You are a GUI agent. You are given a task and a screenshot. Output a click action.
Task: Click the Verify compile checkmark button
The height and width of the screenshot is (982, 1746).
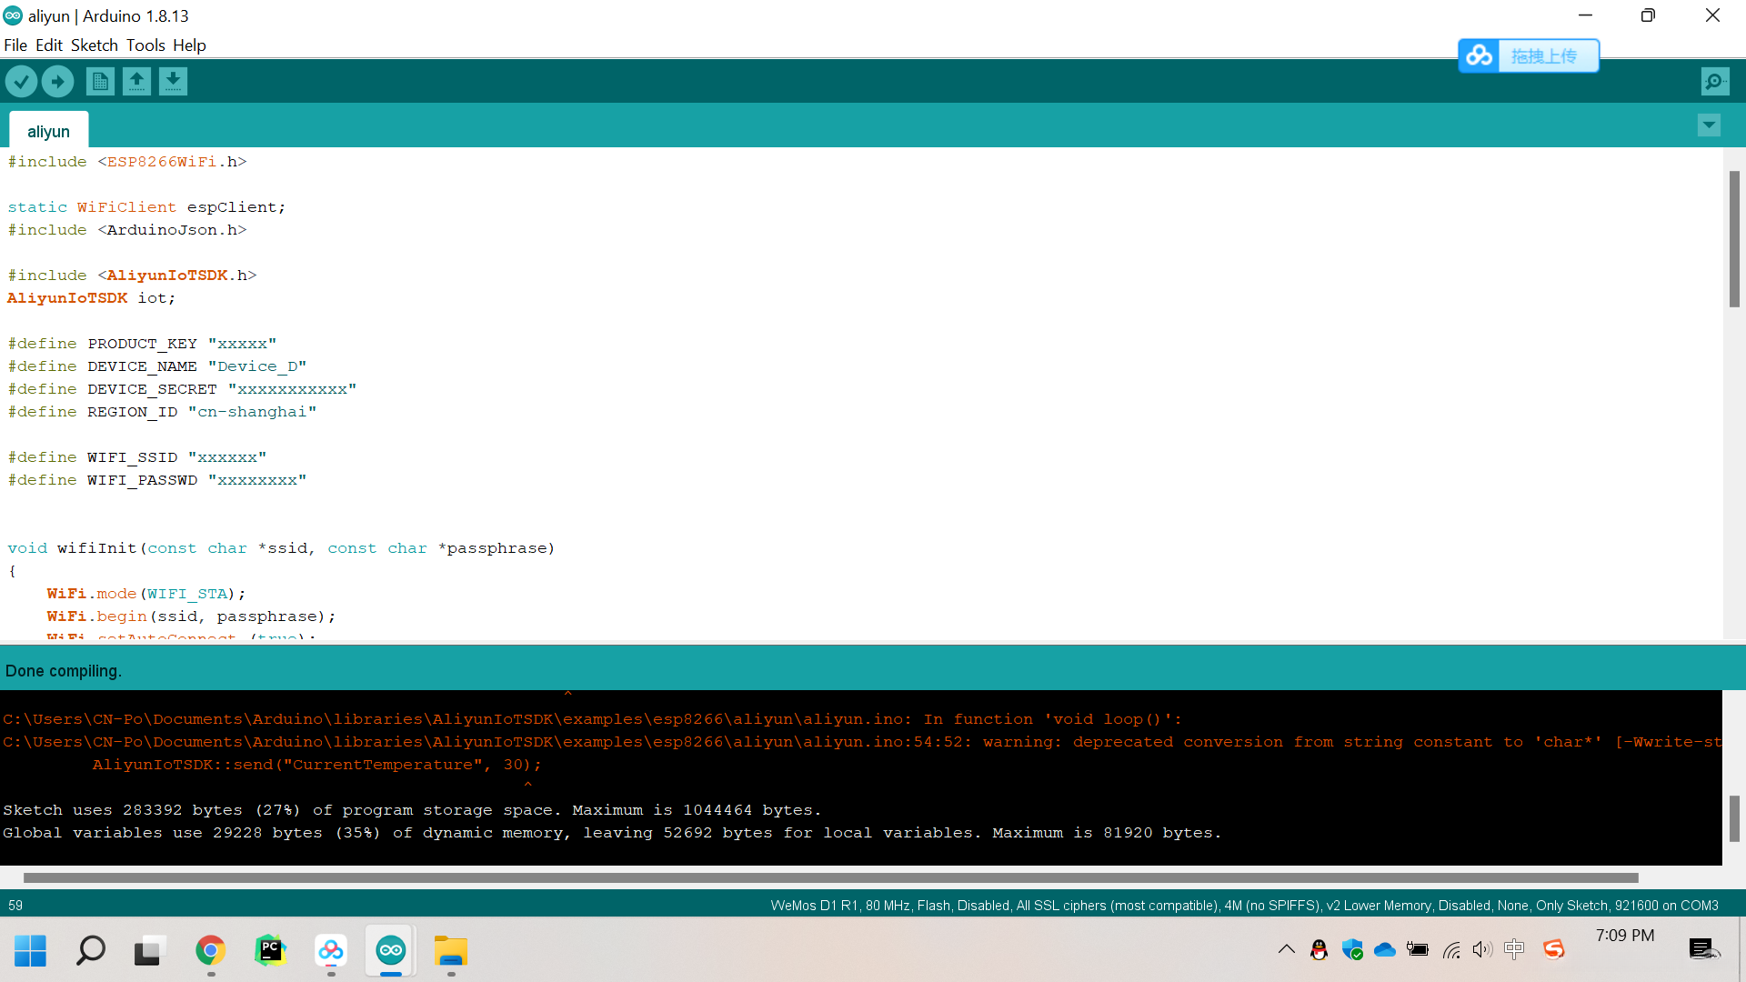click(x=21, y=82)
